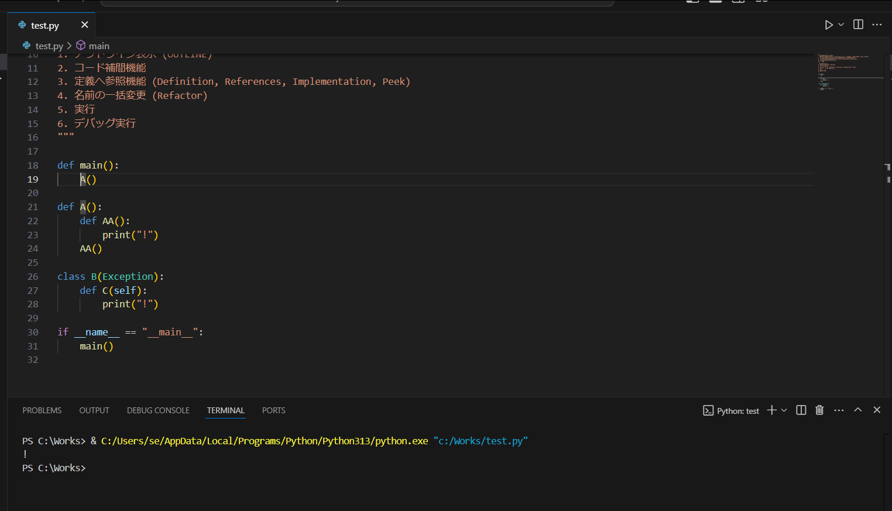This screenshot has width=892, height=511.
Task: Create a new terminal with plus icon
Action: pos(772,410)
